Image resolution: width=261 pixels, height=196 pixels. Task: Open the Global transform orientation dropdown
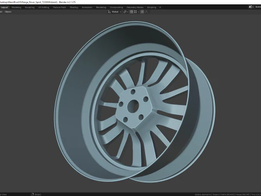point(116,12)
